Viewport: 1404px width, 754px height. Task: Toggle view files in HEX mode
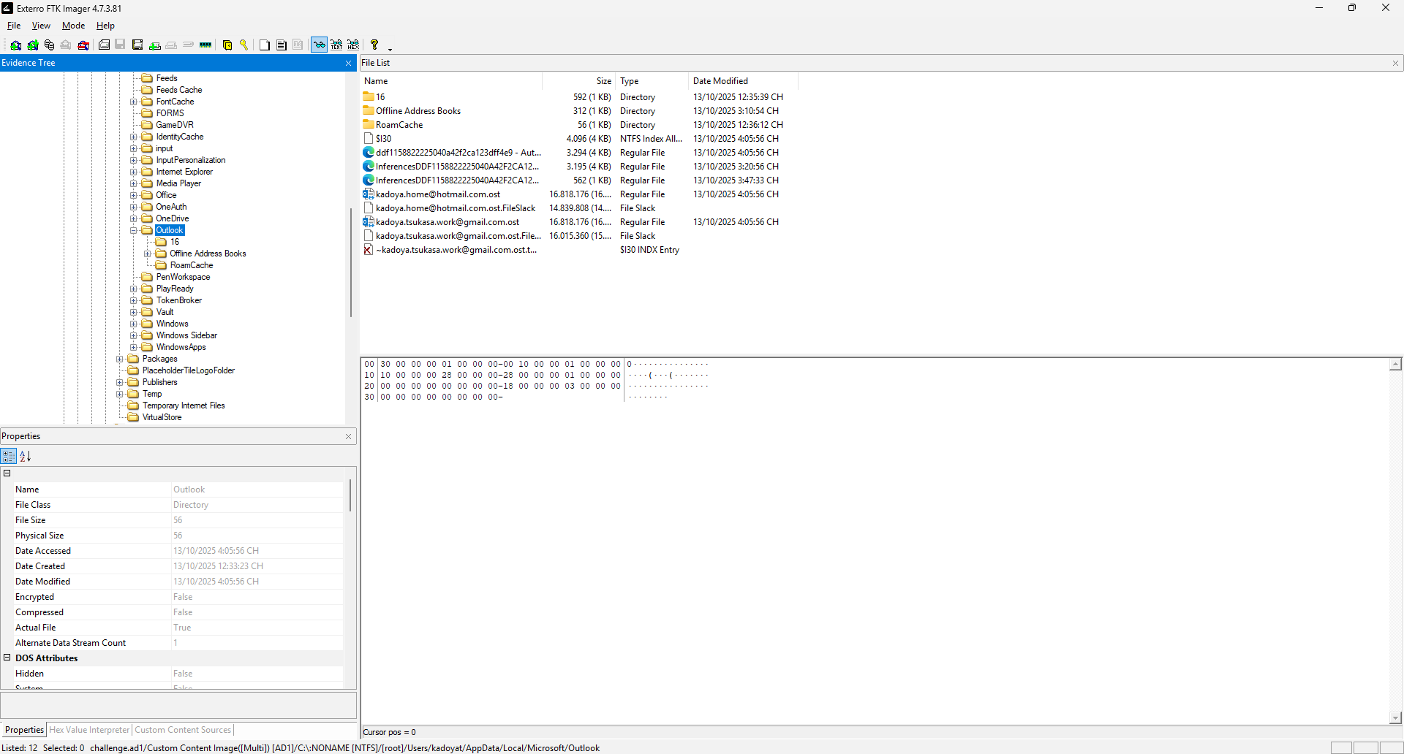(x=353, y=45)
